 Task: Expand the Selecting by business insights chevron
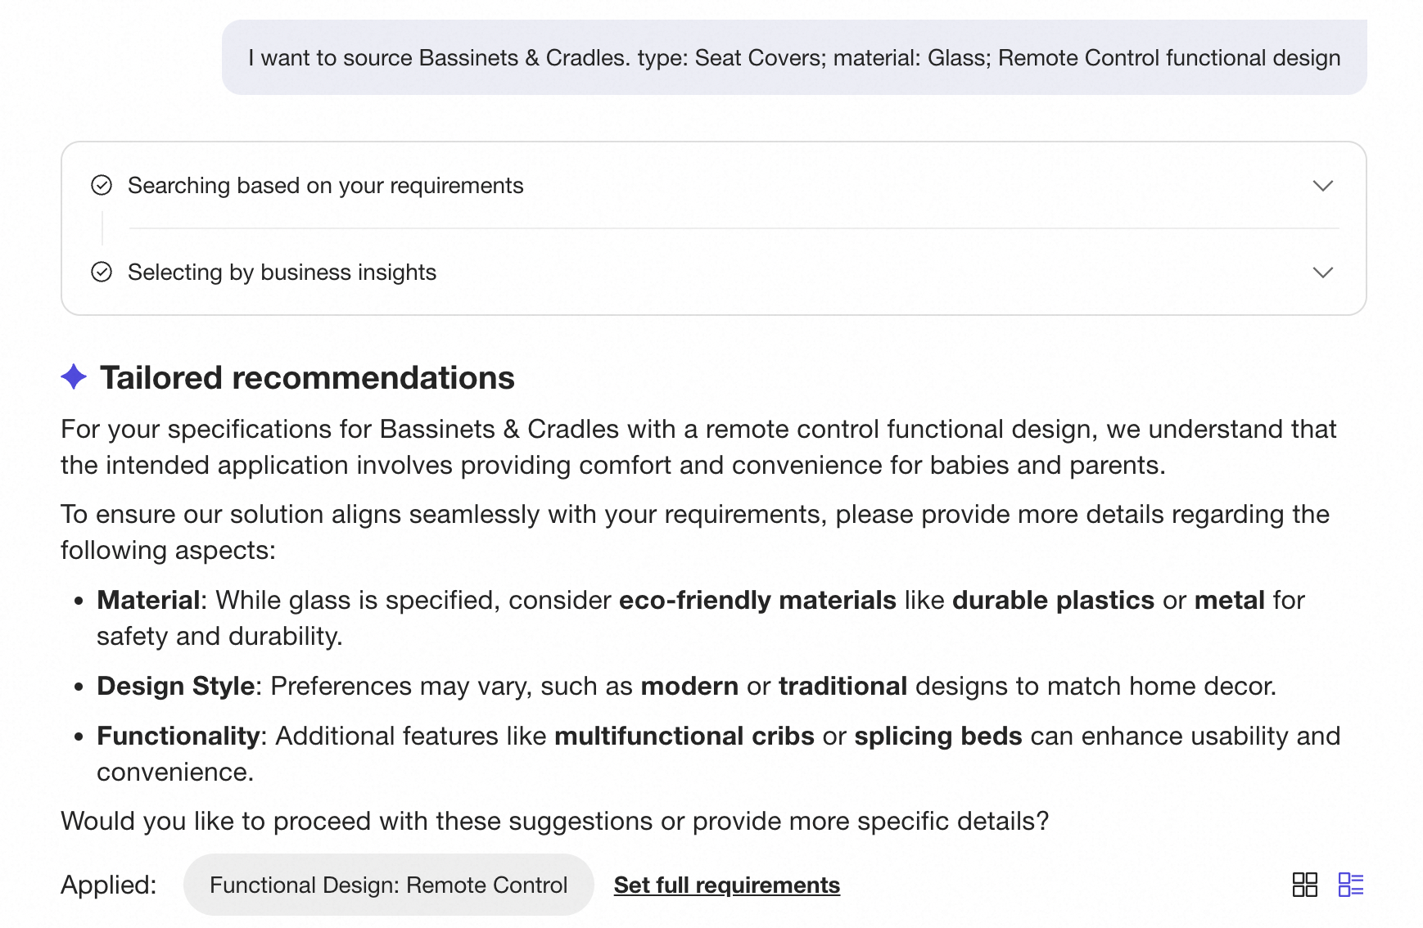[1323, 273]
